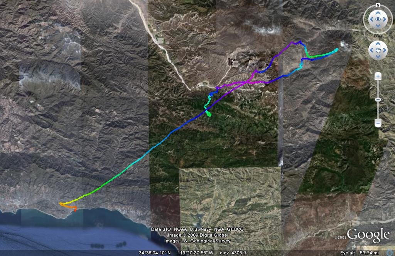395x256 pixels.
Task: Click the eye icon in look joystick
Action: click(x=378, y=19)
